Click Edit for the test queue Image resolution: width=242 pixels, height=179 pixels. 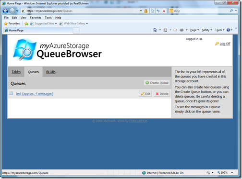(145, 94)
